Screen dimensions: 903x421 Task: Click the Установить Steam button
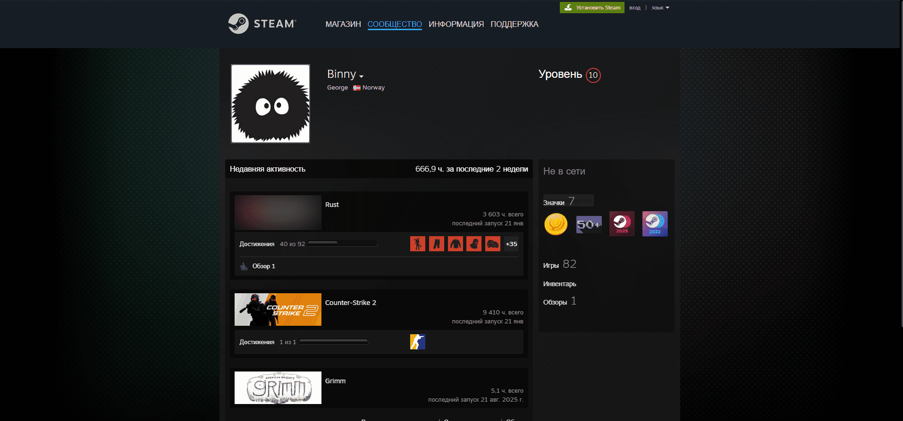[592, 8]
